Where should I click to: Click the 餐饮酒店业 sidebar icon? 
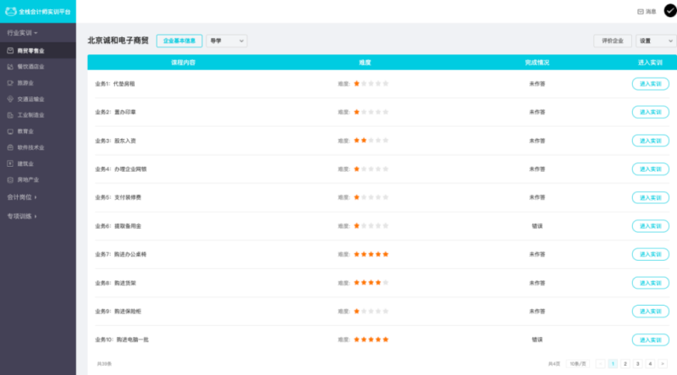(10, 66)
